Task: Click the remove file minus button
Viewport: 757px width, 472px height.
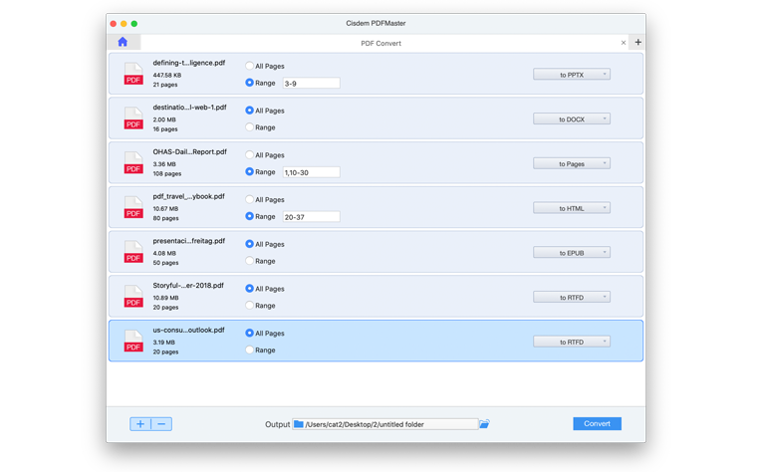Action: point(162,424)
